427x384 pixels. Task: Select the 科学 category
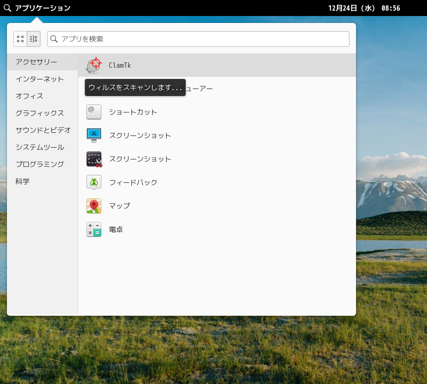pyautogui.click(x=43, y=181)
